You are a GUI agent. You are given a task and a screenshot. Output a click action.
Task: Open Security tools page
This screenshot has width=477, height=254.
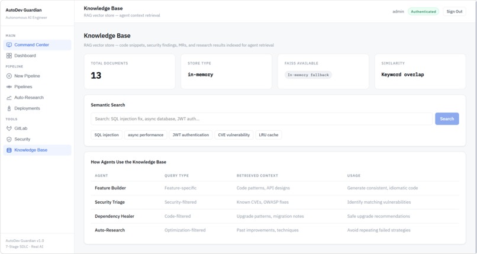[x=37, y=139]
